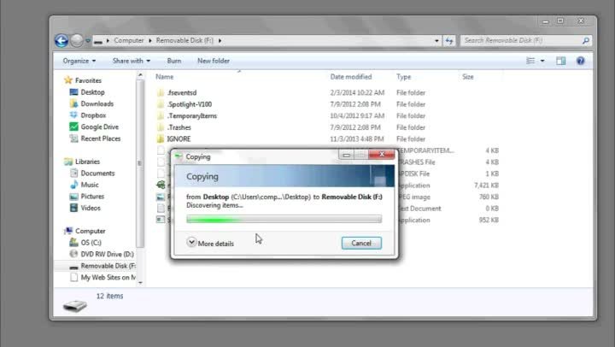Image resolution: width=615 pixels, height=347 pixels.
Task: Click the Copying dialog progress bar
Action: [284, 219]
